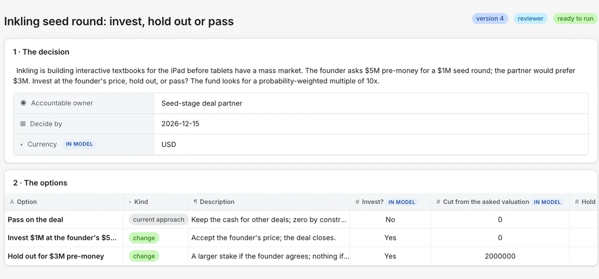Click the reviewer badge
This screenshot has width=599, height=279.
(530, 18)
